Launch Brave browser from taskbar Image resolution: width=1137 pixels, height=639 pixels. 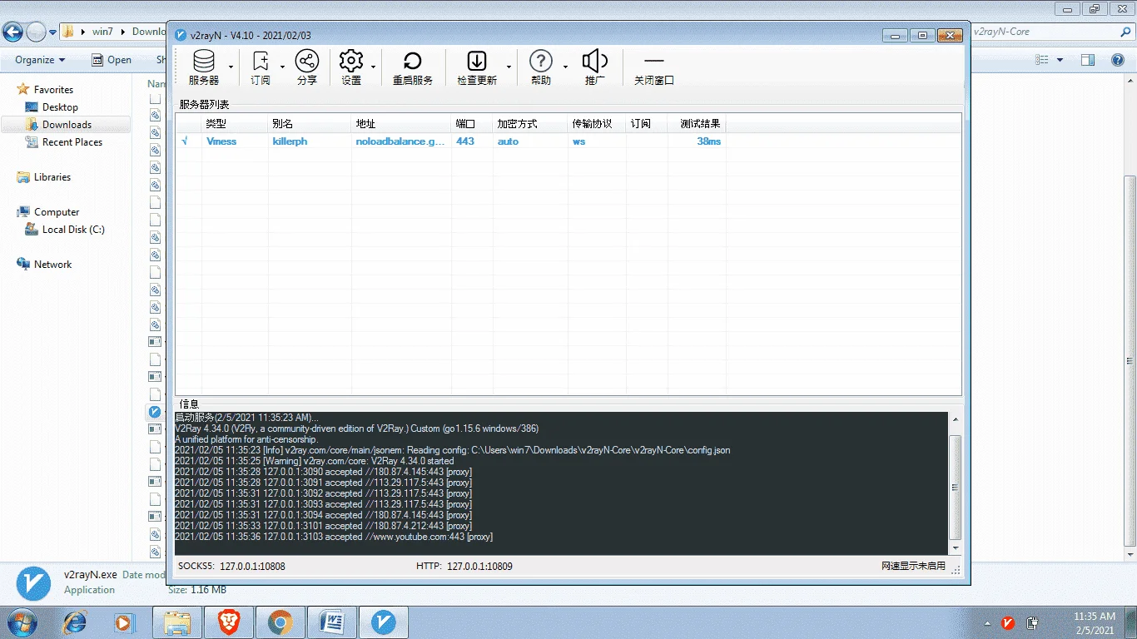pyautogui.click(x=228, y=622)
